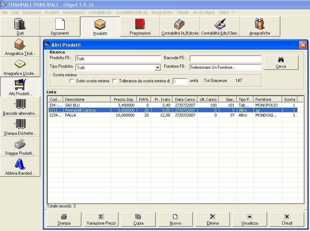The width and height of the screenshot is (310, 231).
Task: Open the Dati menu
Action: coord(15,12)
